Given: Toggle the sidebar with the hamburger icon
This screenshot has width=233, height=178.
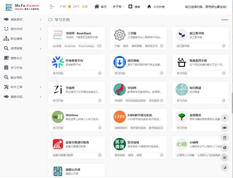Looking at the screenshot, I should click(x=52, y=7).
